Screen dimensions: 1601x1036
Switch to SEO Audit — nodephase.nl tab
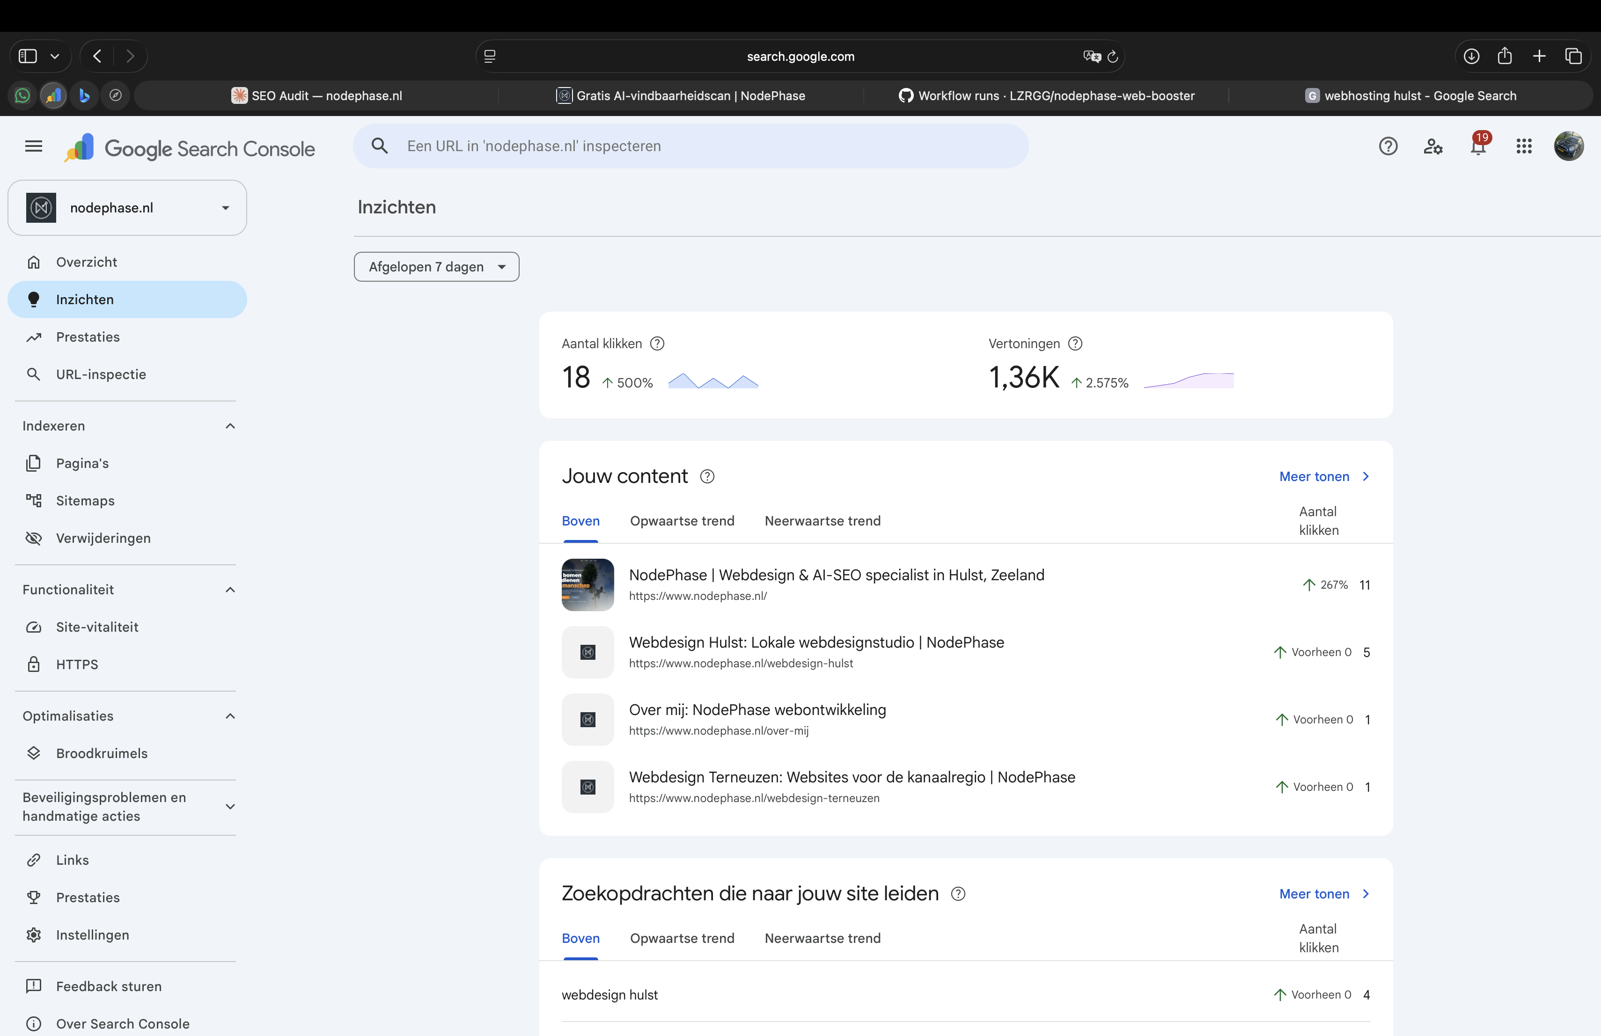(316, 95)
